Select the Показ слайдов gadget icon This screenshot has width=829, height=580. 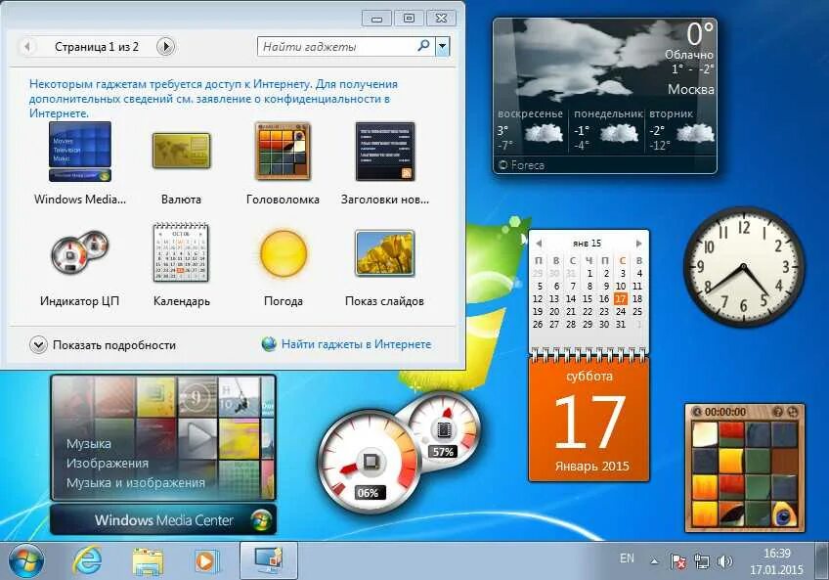point(385,253)
